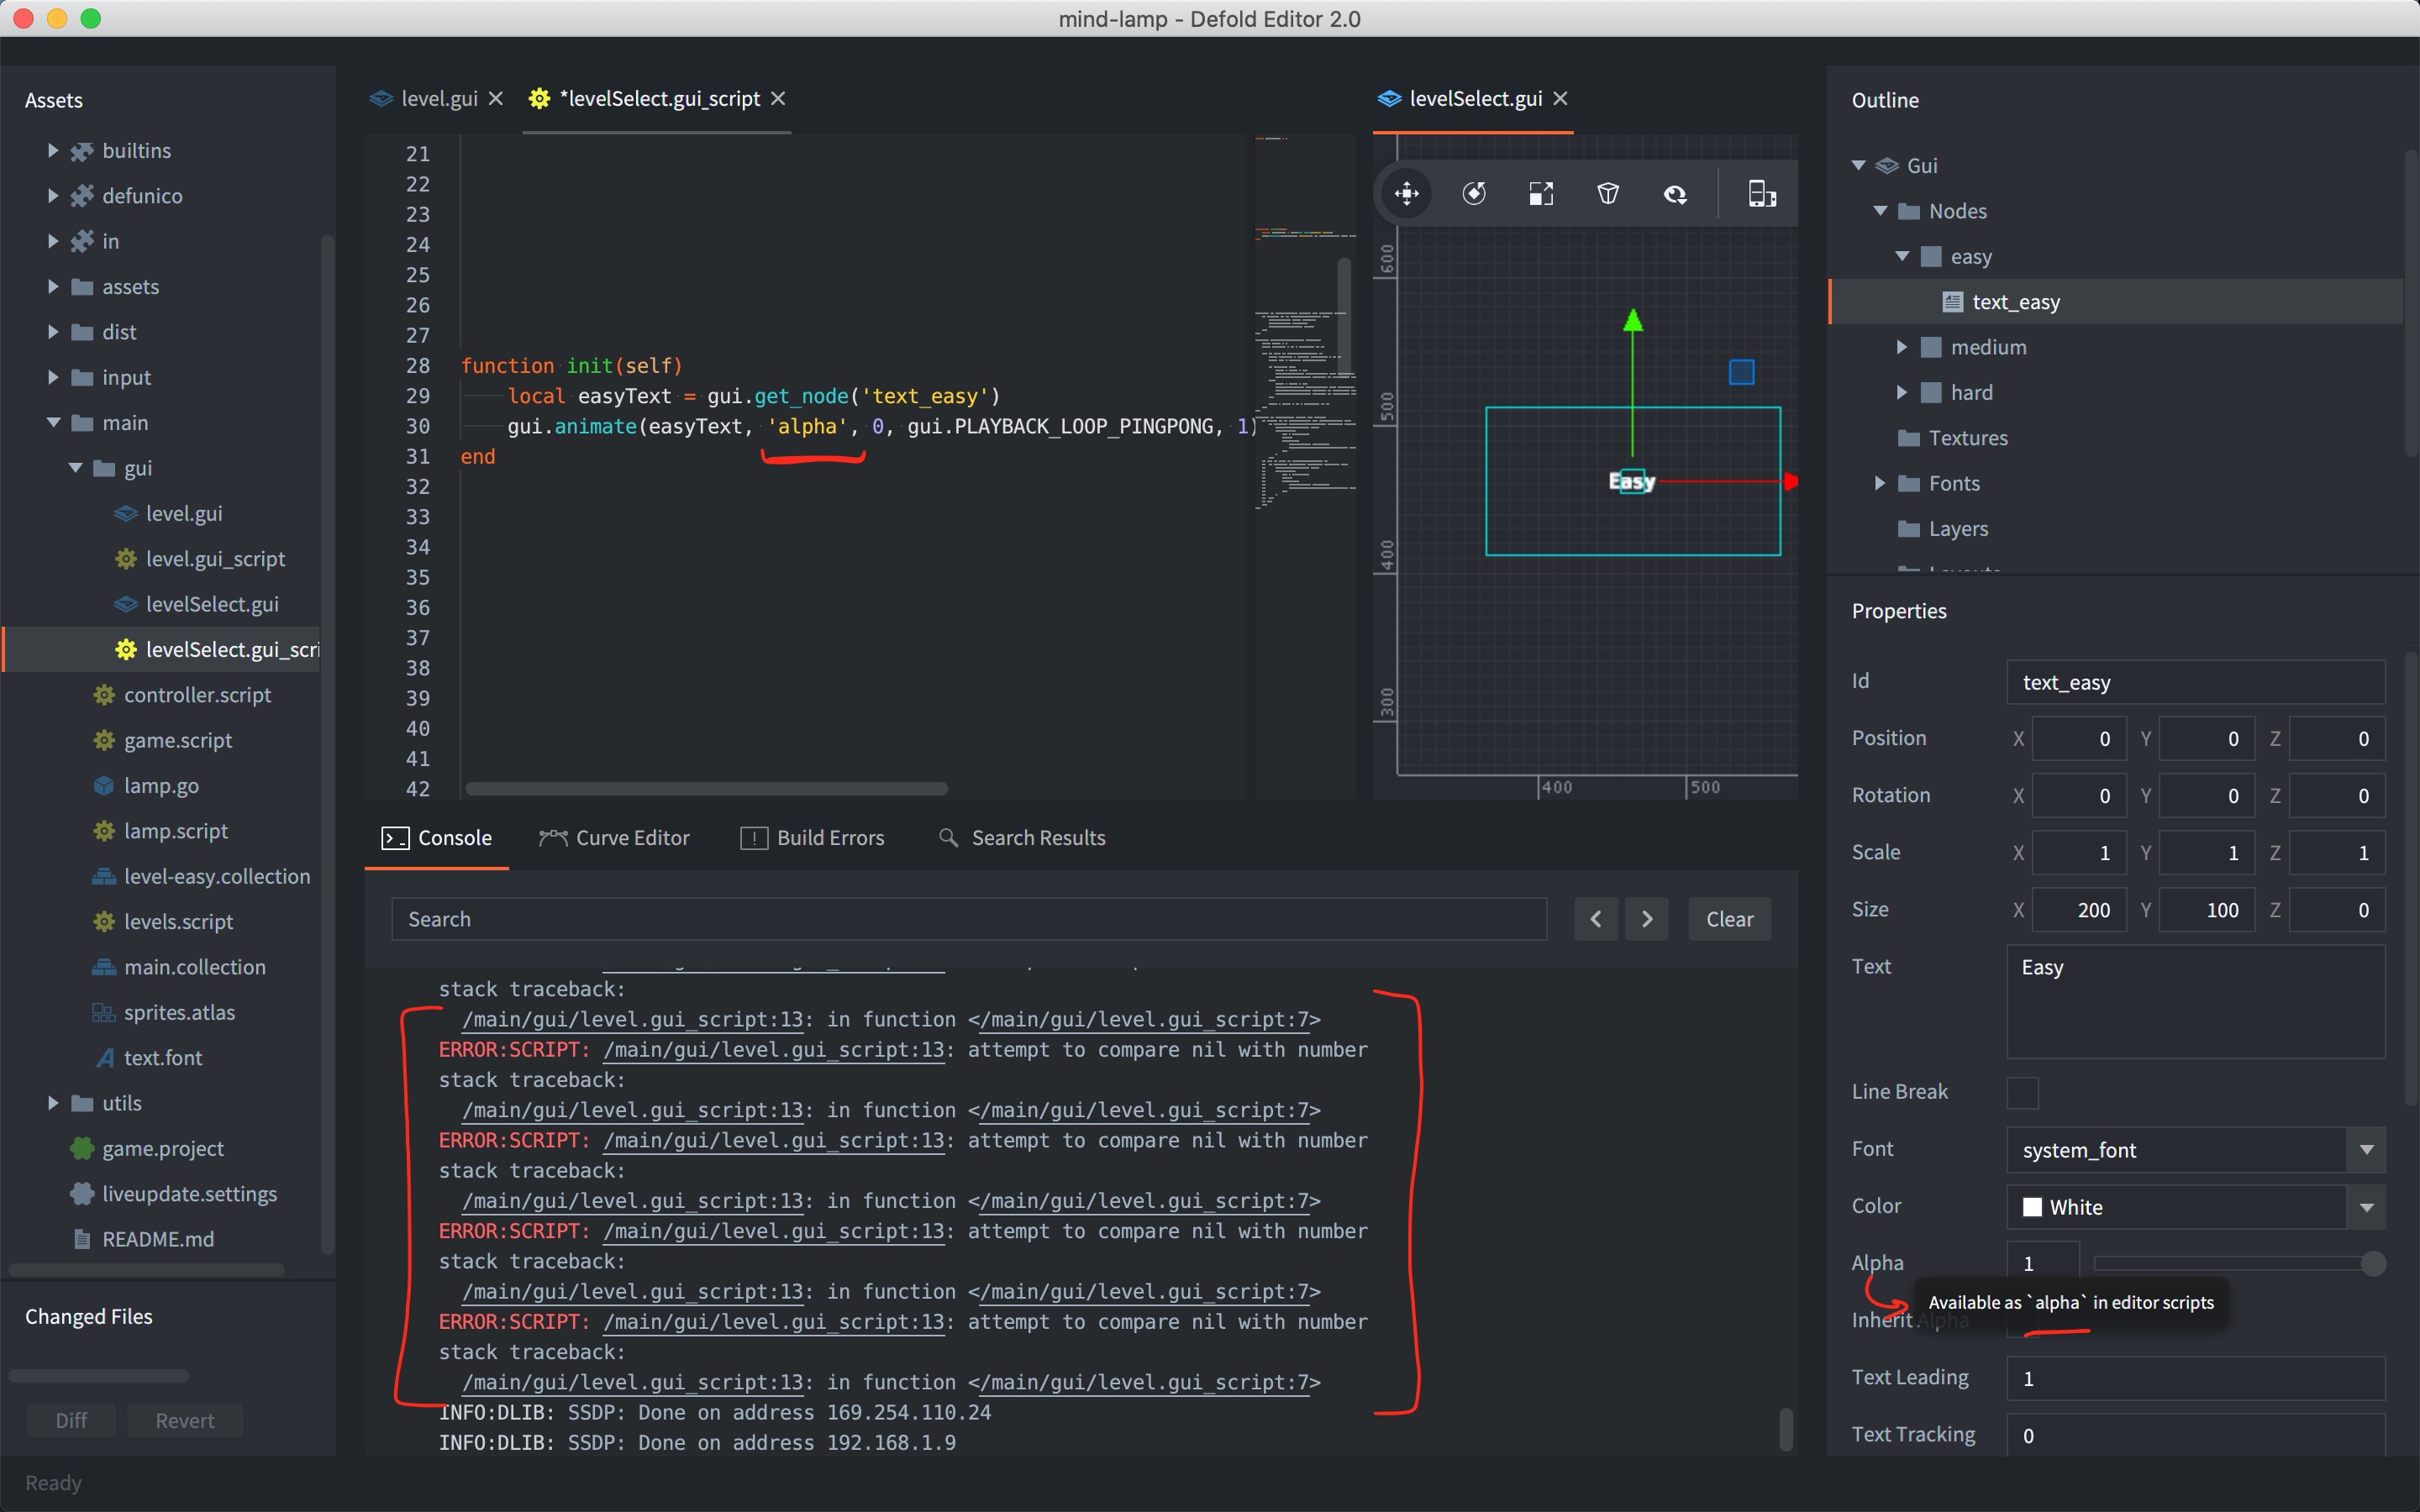Collapse the main folder
This screenshot has height=1512, width=2420.
pyautogui.click(x=53, y=423)
